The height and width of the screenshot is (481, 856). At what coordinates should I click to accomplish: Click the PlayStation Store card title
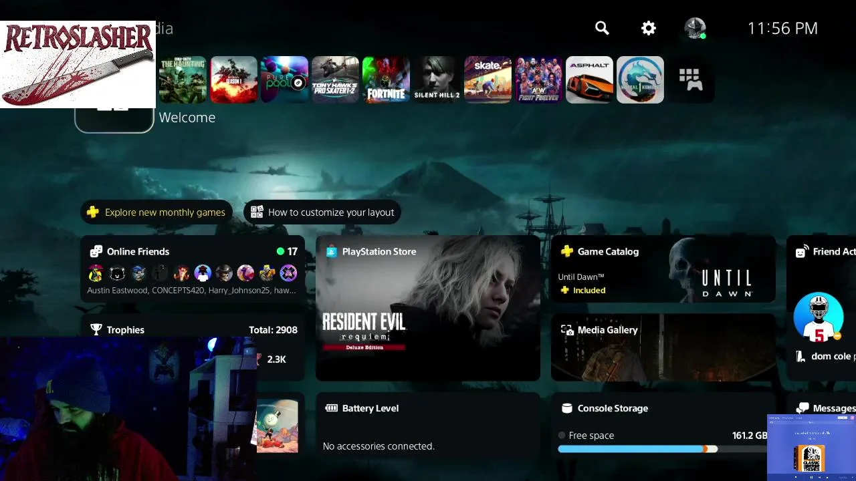click(379, 252)
